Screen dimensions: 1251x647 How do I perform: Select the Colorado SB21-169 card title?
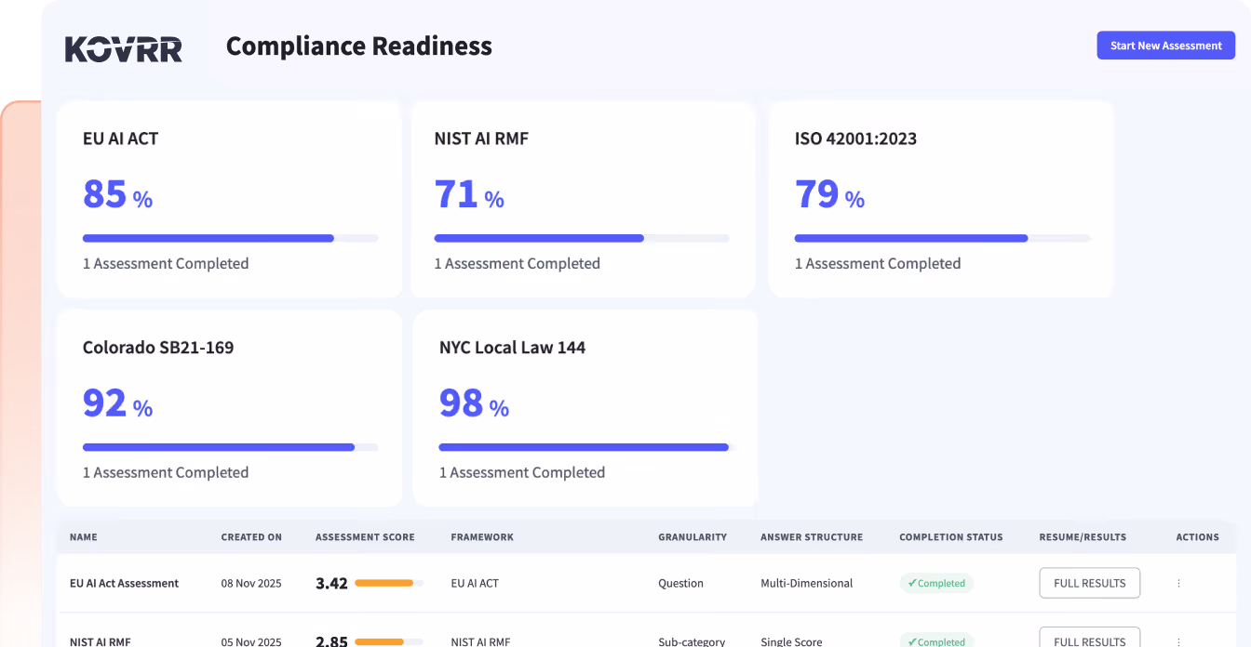(x=158, y=348)
